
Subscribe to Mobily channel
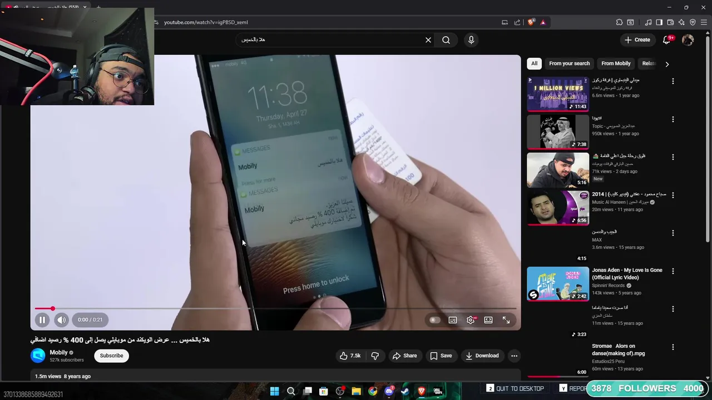[112, 356]
